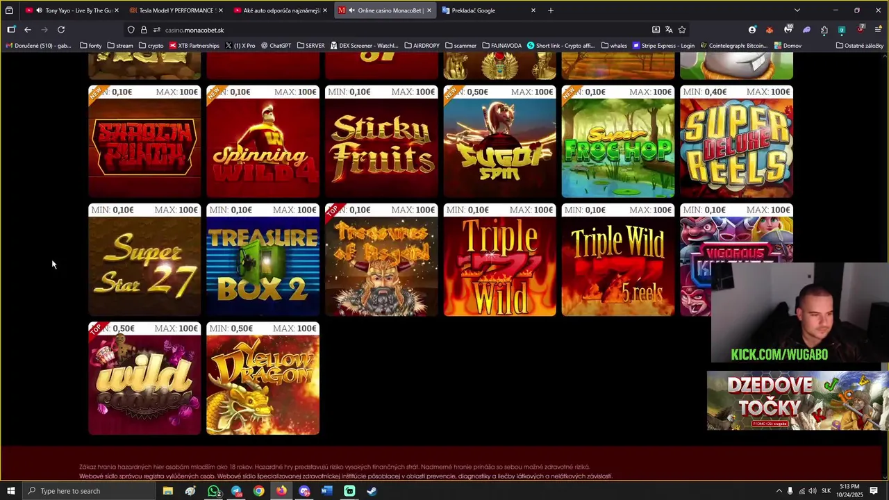Image resolution: width=889 pixels, height=500 pixels.
Task: Open Telegram from the taskbar
Action: (236, 491)
